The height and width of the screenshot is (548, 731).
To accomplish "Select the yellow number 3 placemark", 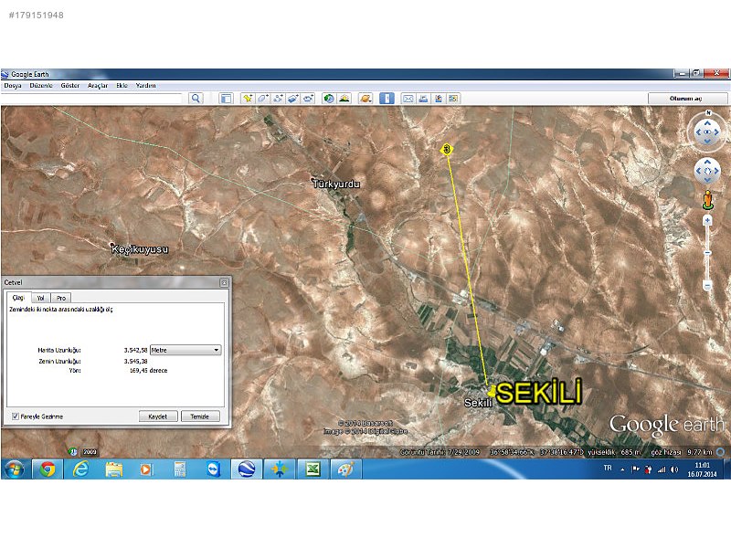I will 447,149.
